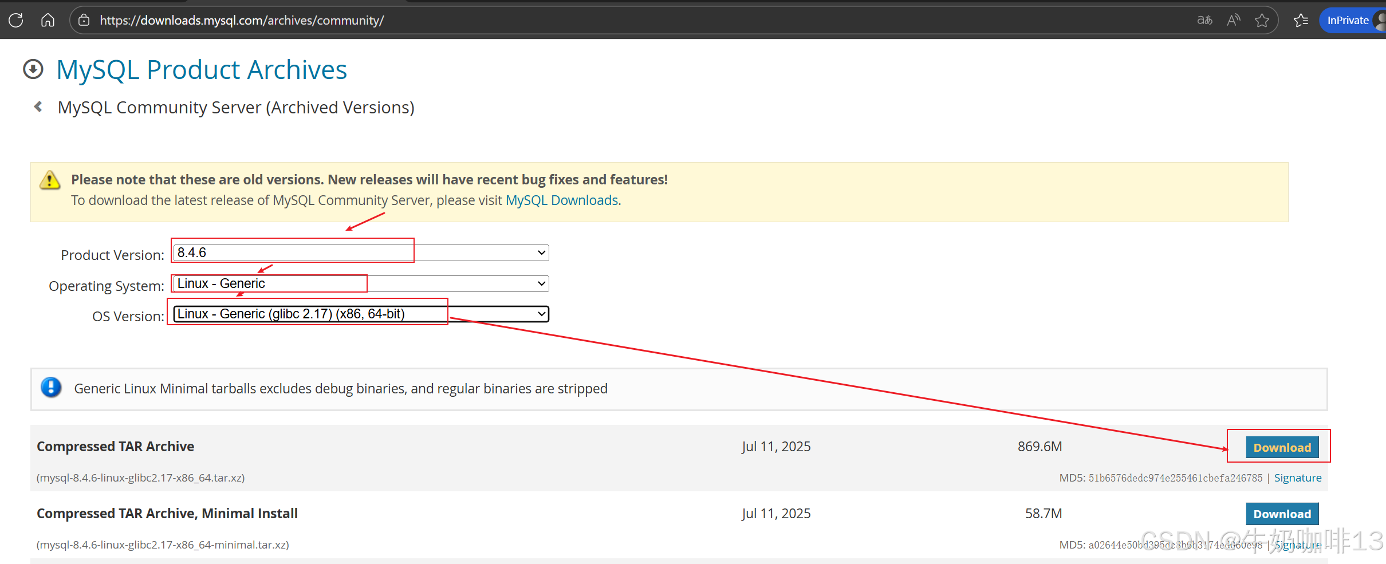The image size is (1386, 564).
Task: Open the favorites list icon
Action: coord(1301,20)
